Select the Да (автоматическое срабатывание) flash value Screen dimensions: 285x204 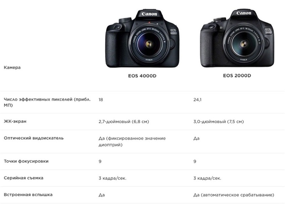pos(234,195)
